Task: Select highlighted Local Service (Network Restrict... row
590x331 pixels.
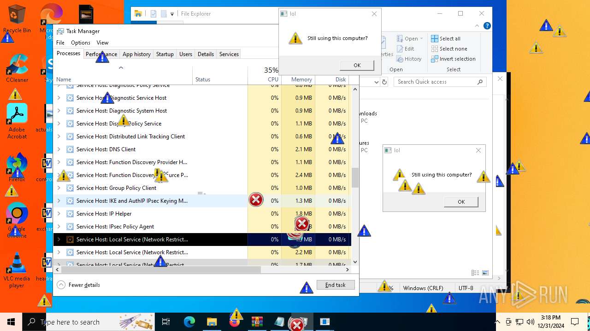Action: tap(202, 240)
